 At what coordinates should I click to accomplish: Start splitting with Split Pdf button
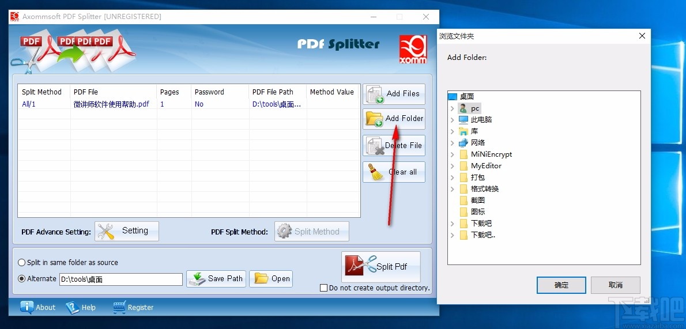pyautogui.click(x=380, y=266)
